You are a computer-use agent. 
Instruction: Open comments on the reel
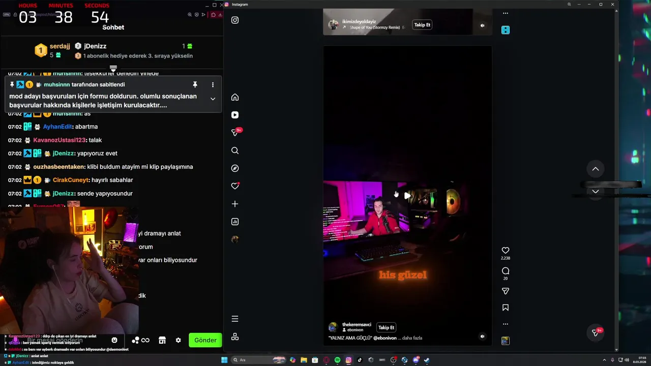coord(506,271)
